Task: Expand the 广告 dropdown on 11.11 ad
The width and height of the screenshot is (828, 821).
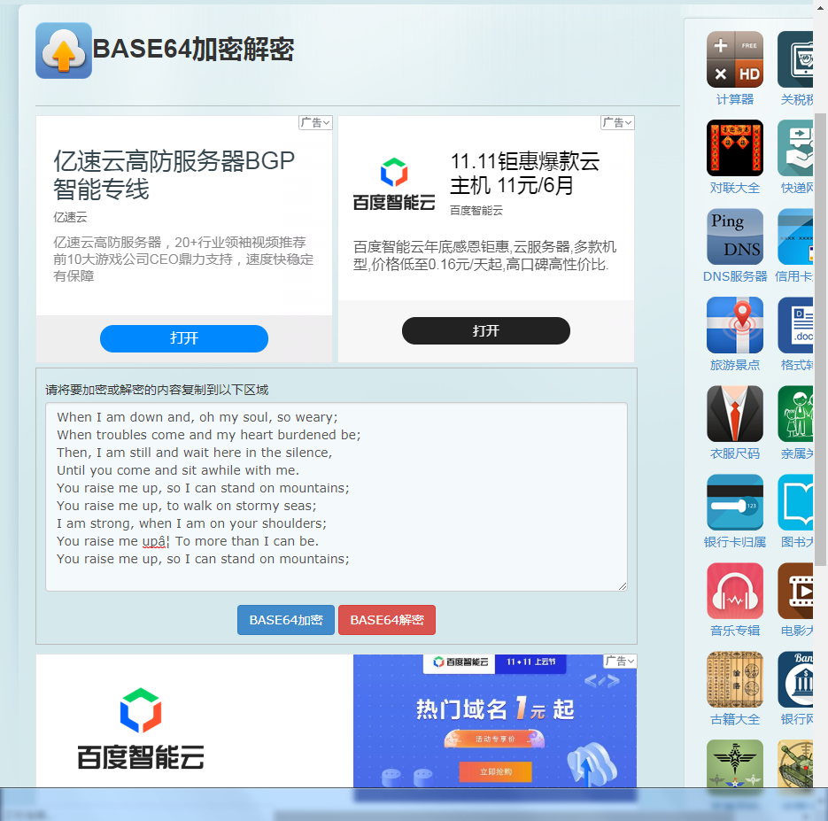Action: coord(617,122)
